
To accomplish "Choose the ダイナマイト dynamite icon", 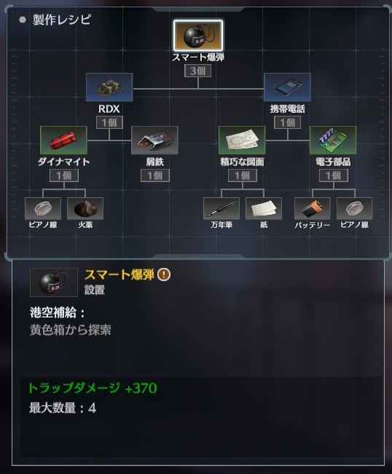I will click(63, 140).
